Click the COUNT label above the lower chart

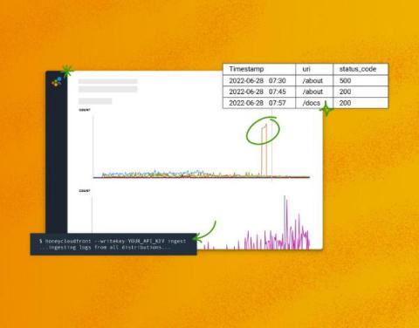[x=85, y=191]
